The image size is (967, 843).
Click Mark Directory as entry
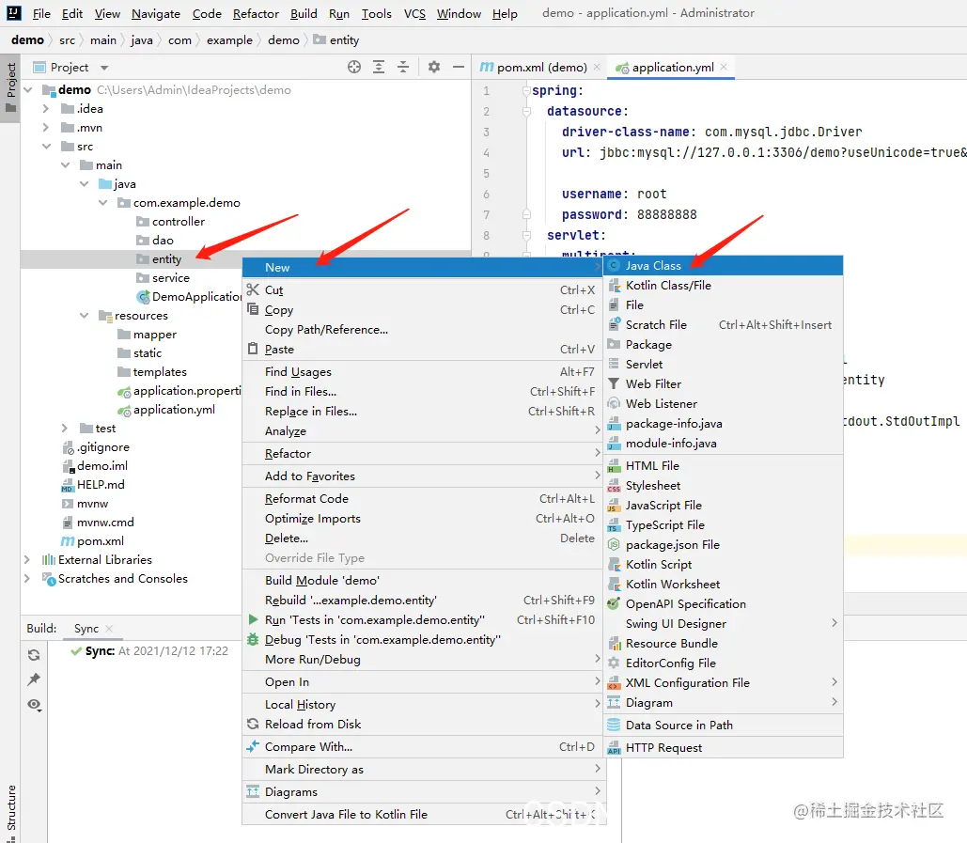coord(423,769)
